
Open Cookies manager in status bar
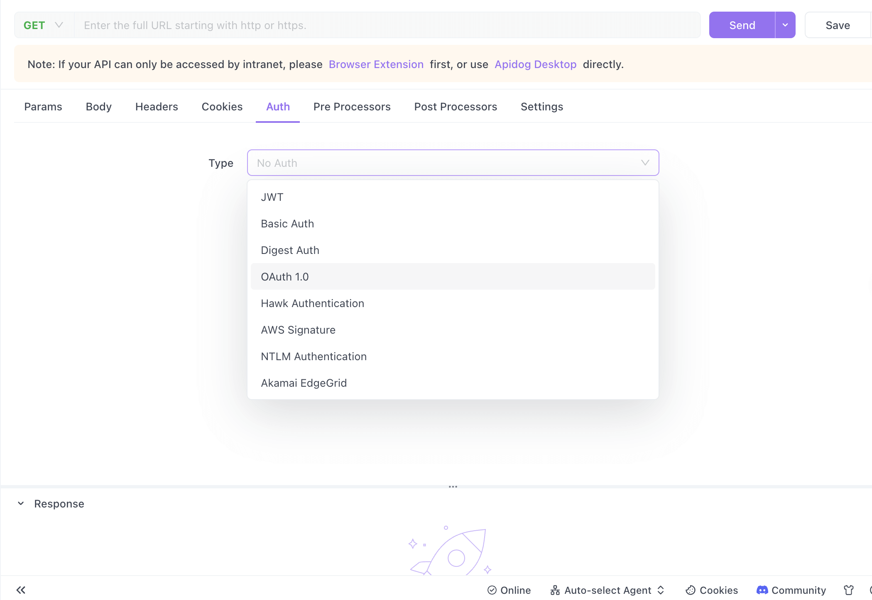712,590
